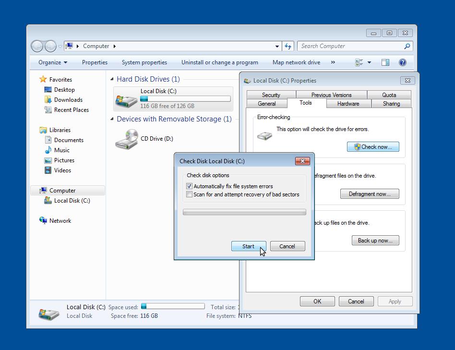
Task: Click the Check Disk progress bar
Action: coord(244,212)
